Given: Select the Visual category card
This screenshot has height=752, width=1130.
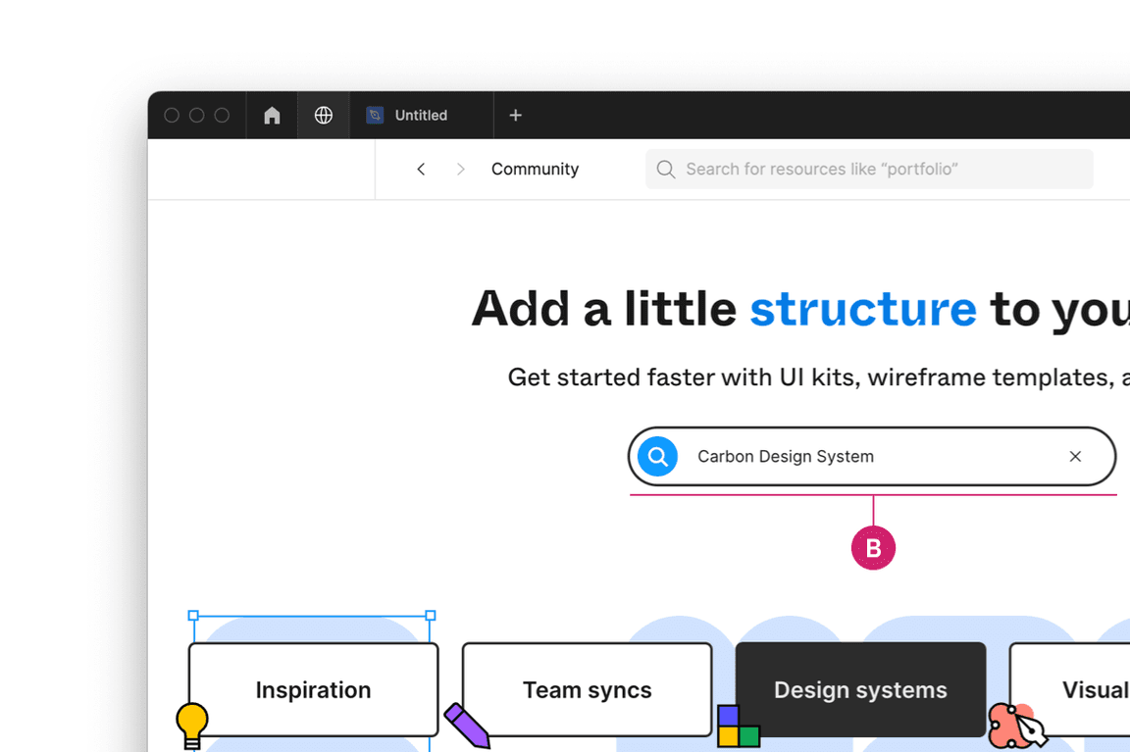Looking at the screenshot, I should pyautogui.click(x=1069, y=689).
